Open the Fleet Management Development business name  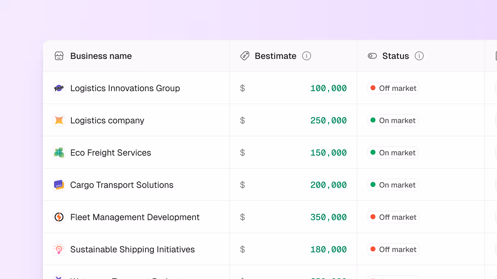135,217
